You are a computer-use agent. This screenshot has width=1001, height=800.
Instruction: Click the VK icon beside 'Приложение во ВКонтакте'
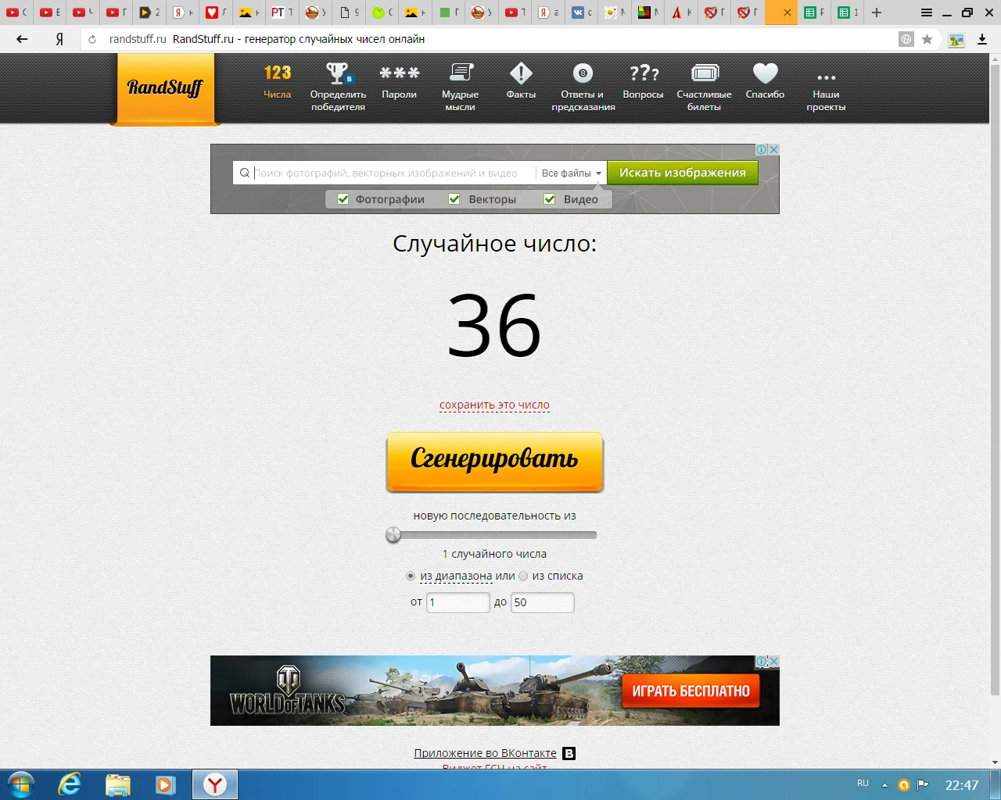coord(569,754)
